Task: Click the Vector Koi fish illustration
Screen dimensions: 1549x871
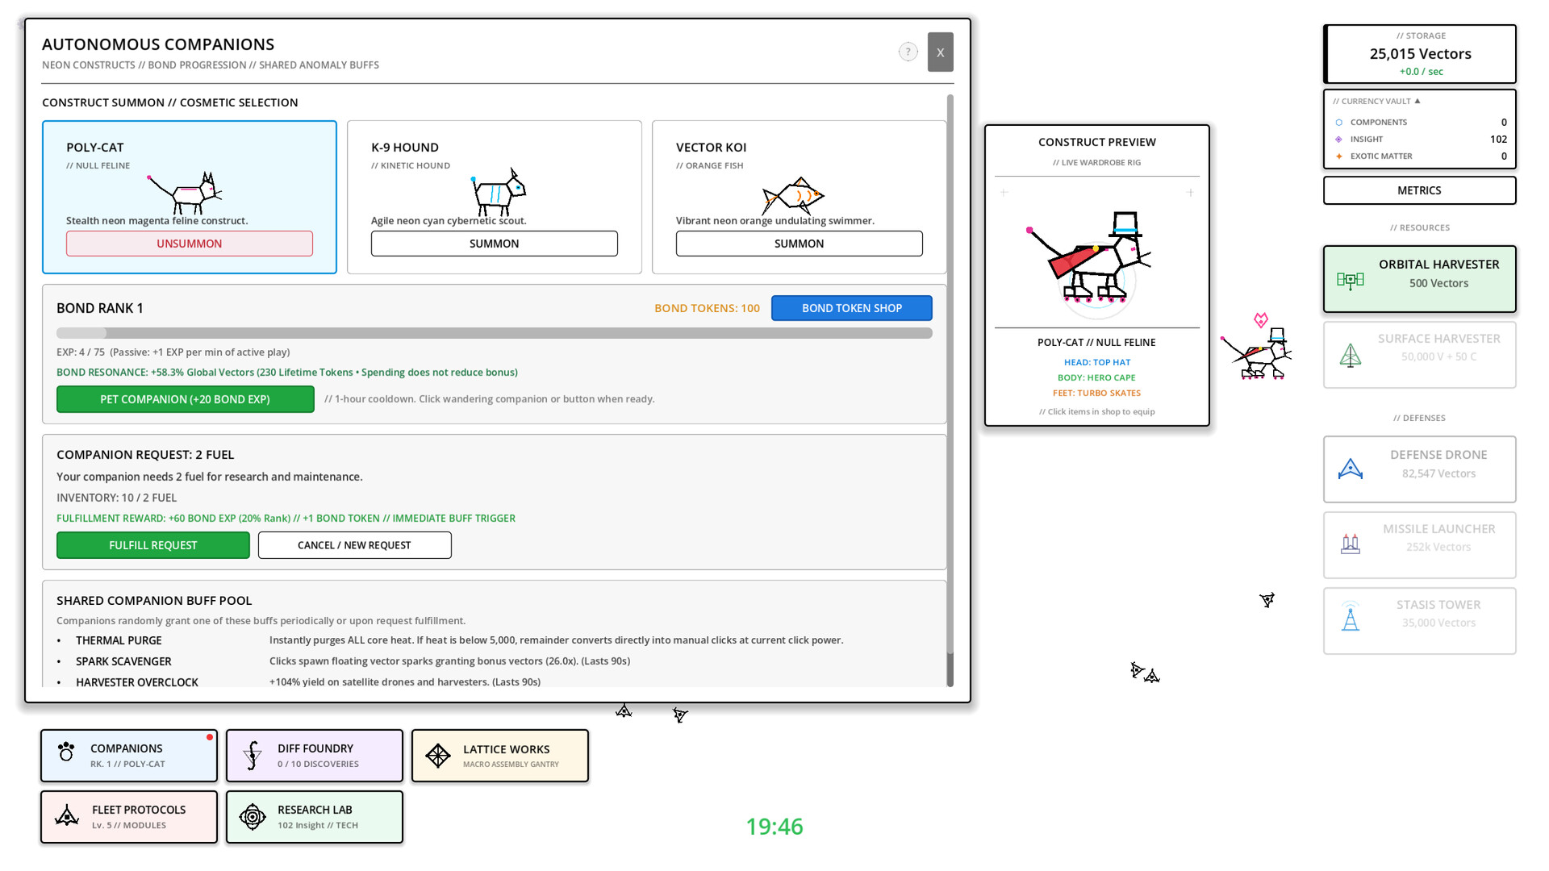Action: pyautogui.click(x=793, y=194)
